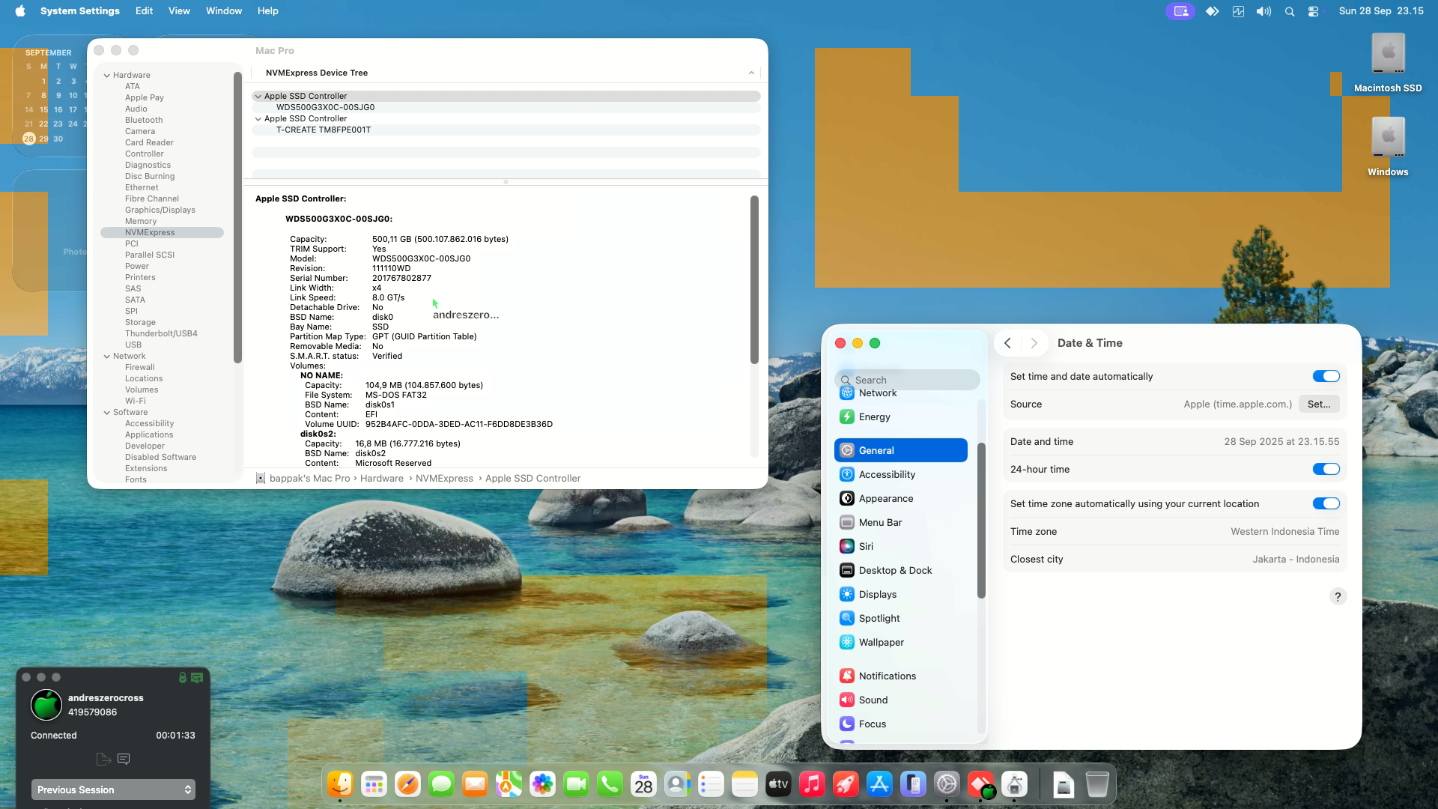1438x809 pixels.
Task: Open FaceTime from the Dock
Action: [x=576, y=784]
